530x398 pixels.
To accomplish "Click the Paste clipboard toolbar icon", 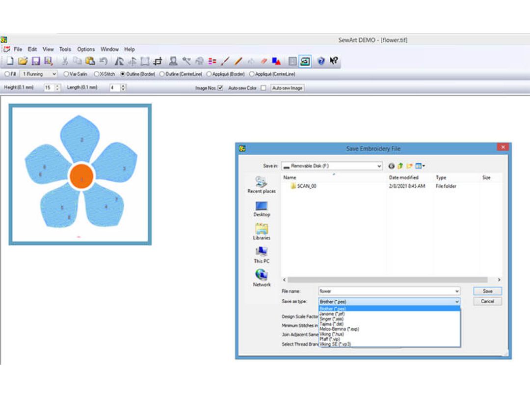I will coord(90,61).
